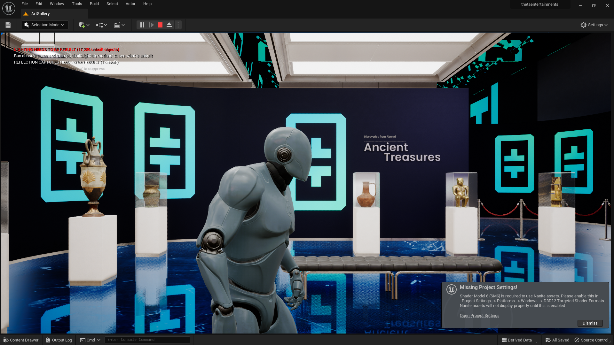Open the Content Drawer
Image resolution: width=614 pixels, height=345 pixels.
point(21,340)
